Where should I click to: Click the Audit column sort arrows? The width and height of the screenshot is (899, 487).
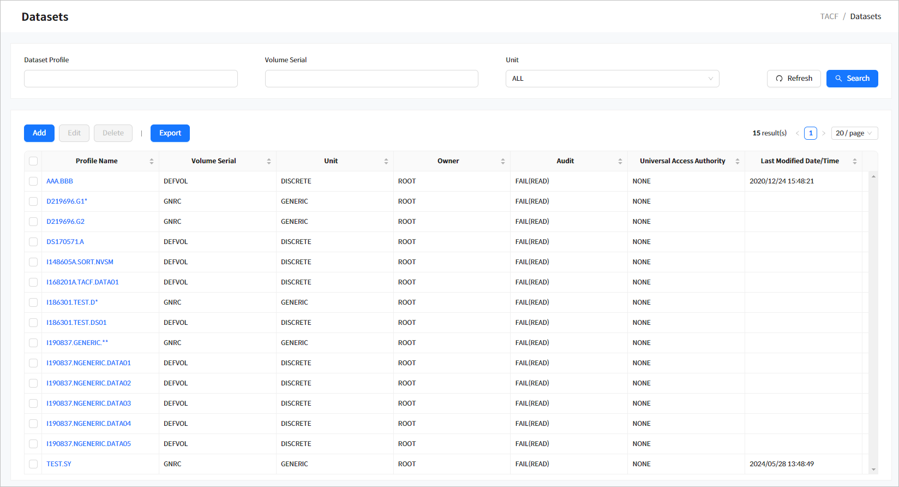click(620, 161)
